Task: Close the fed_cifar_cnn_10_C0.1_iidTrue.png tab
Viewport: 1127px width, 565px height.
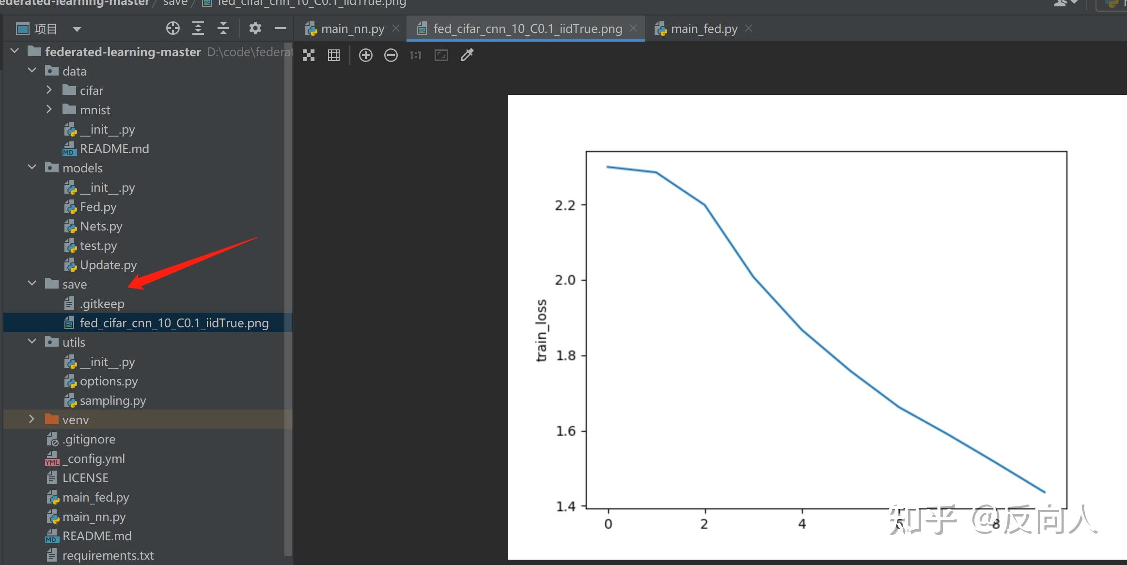Action: 633,29
